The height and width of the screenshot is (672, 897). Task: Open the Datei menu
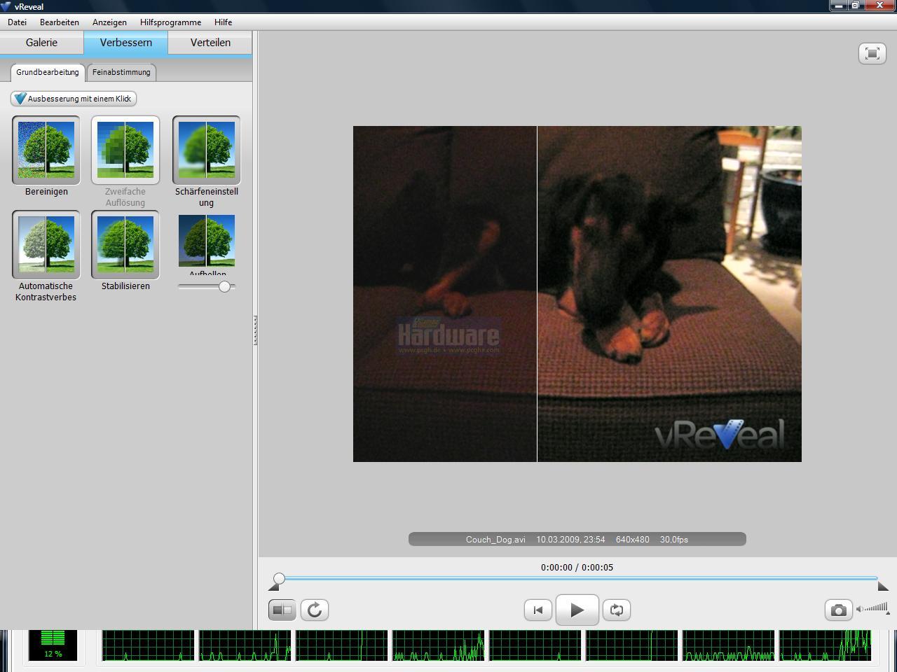[17, 22]
